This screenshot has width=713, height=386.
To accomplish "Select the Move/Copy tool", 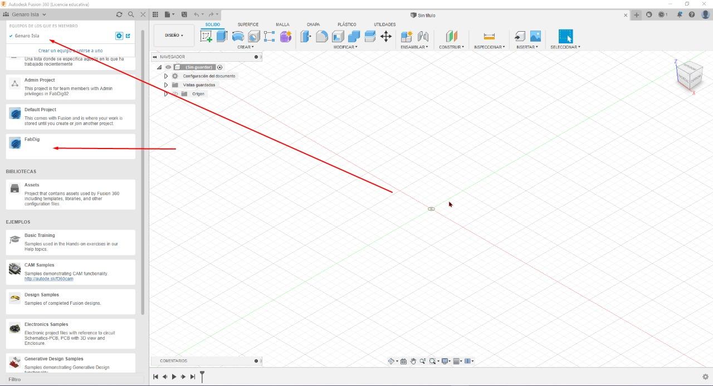I will pyautogui.click(x=386, y=37).
